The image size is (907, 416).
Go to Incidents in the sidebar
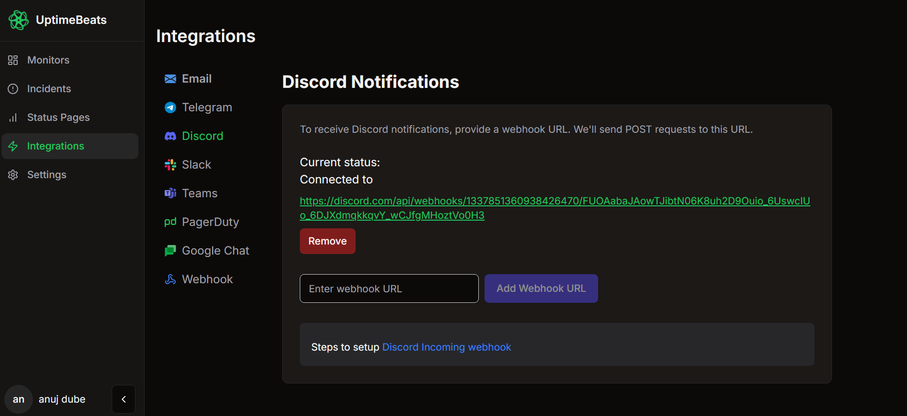pos(49,89)
